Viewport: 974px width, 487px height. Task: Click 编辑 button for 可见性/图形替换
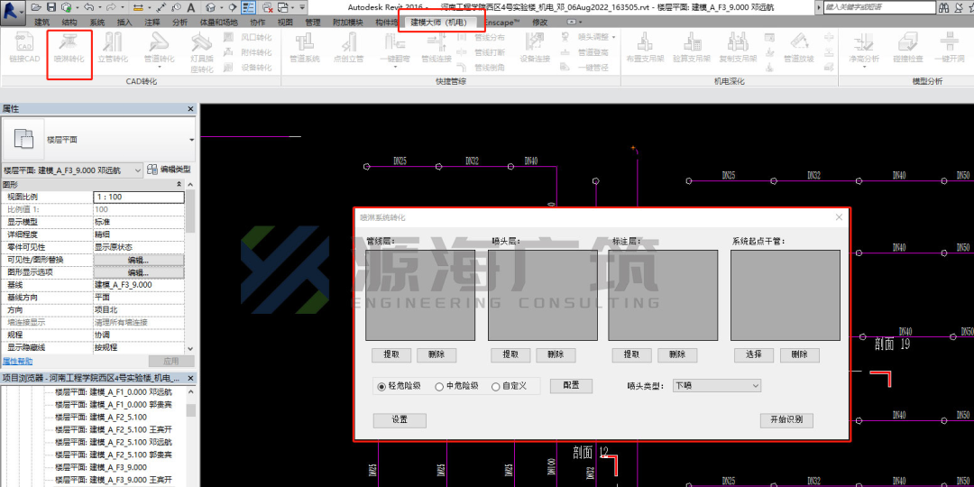coord(139,260)
